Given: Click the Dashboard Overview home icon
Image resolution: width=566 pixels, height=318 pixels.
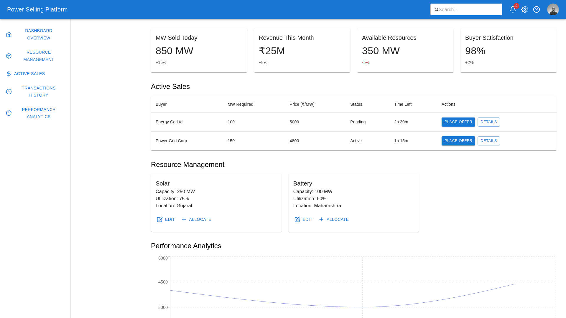Looking at the screenshot, I should pos(9,34).
